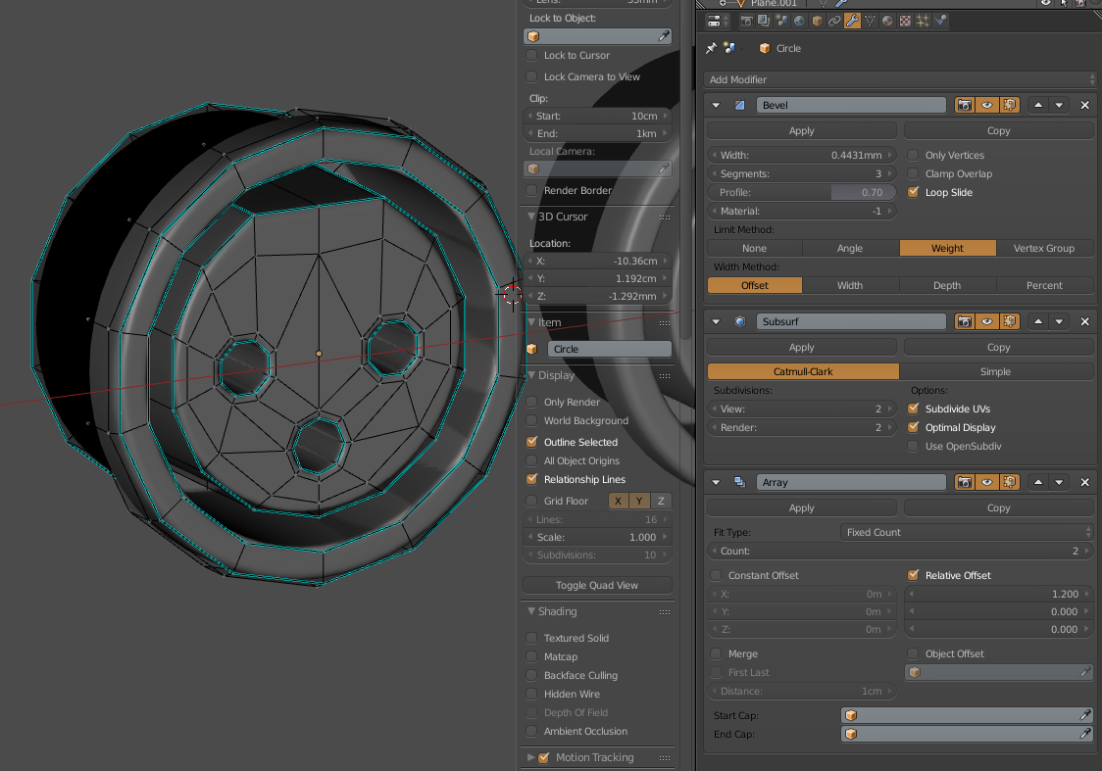Collapse the Bevel modifier panel
1102x771 pixels.
click(716, 106)
